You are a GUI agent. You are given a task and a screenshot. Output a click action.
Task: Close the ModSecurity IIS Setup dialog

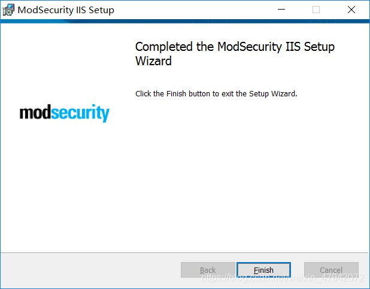tap(351, 10)
